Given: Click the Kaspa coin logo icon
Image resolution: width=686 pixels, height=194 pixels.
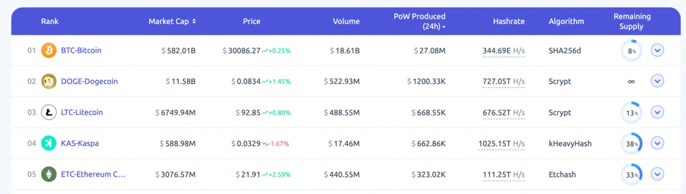Looking at the screenshot, I should [x=49, y=143].
